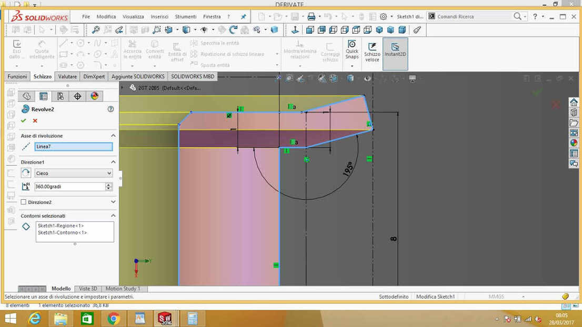The width and height of the screenshot is (582, 327).
Task: Open the Motion Study 1 tab
Action: 123,289
